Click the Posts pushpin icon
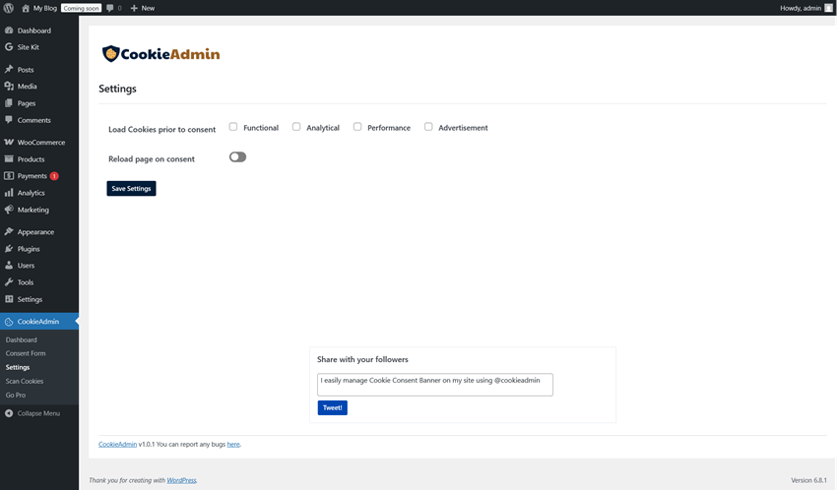The width and height of the screenshot is (837, 490). (9, 69)
